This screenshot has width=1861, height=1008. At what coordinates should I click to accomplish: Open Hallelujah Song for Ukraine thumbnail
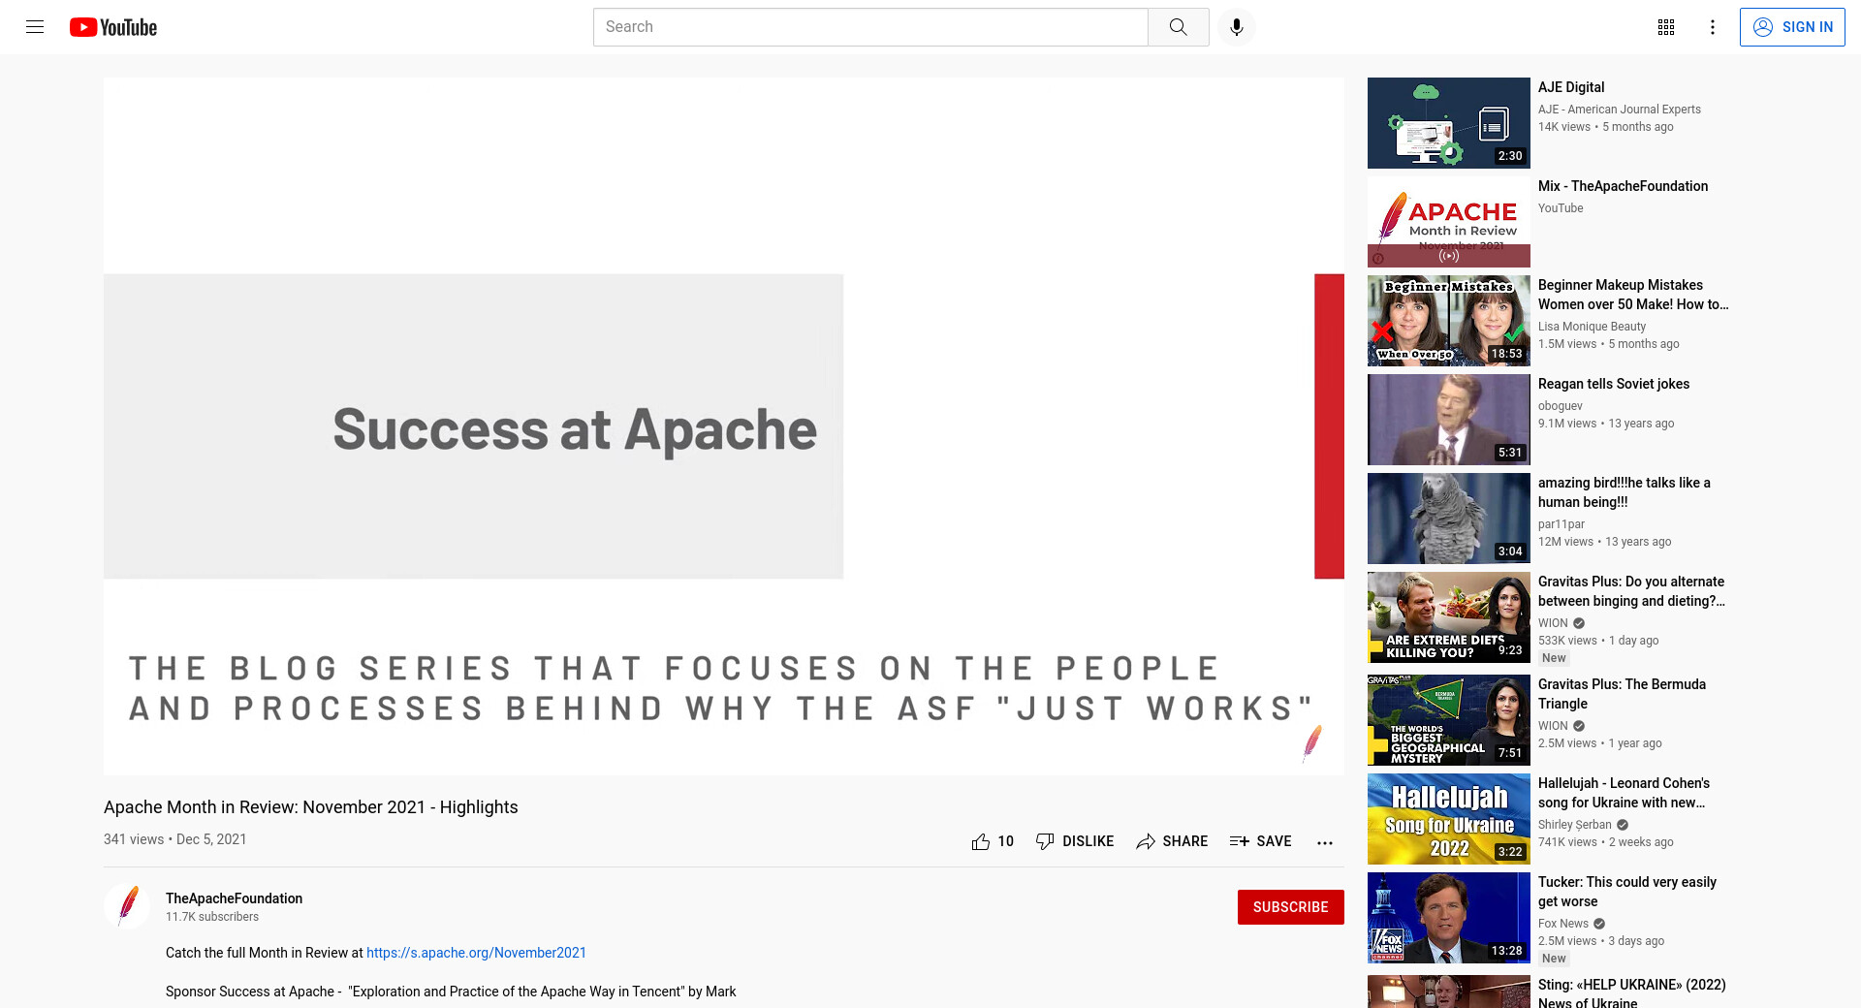(1448, 819)
